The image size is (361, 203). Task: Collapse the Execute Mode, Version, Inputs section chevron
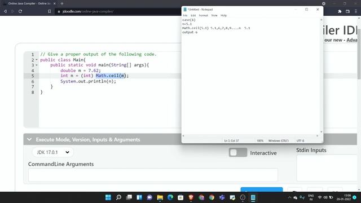click(x=29, y=139)
